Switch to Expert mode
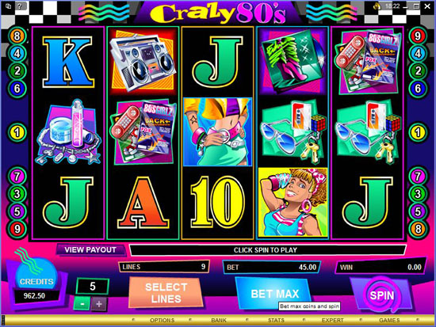The image size is (436, 327). [x=333, y=321]
